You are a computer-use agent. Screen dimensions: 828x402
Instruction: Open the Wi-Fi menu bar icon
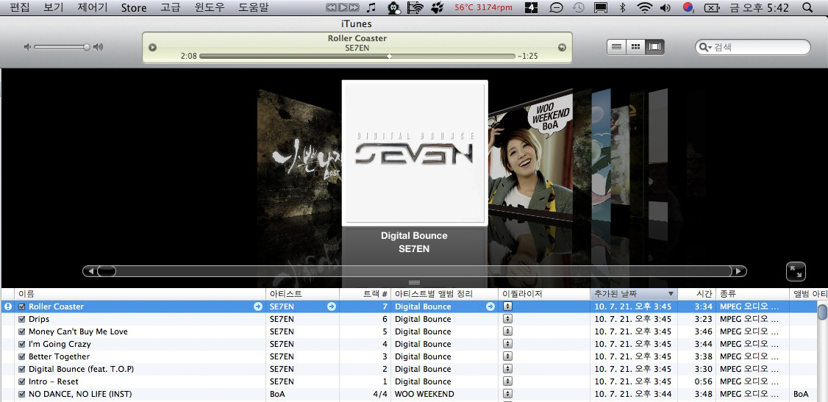[x=644, y=7]
